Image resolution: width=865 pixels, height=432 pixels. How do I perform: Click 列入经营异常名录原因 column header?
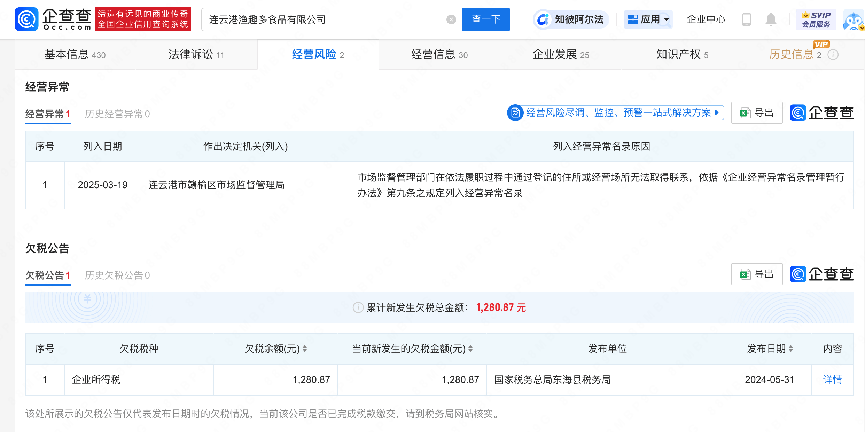601,146
